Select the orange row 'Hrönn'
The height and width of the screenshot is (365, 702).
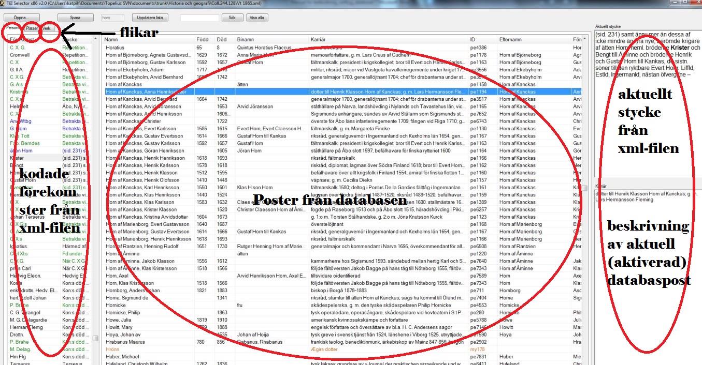coord(342,349)
